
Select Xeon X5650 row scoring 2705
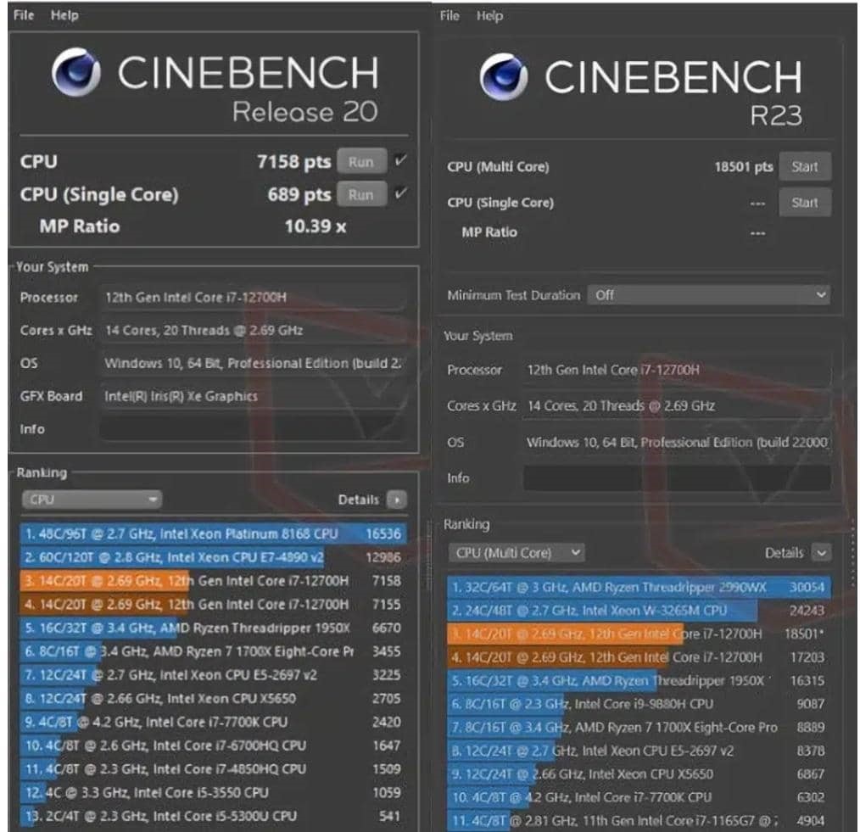click(x=214, y=699)
